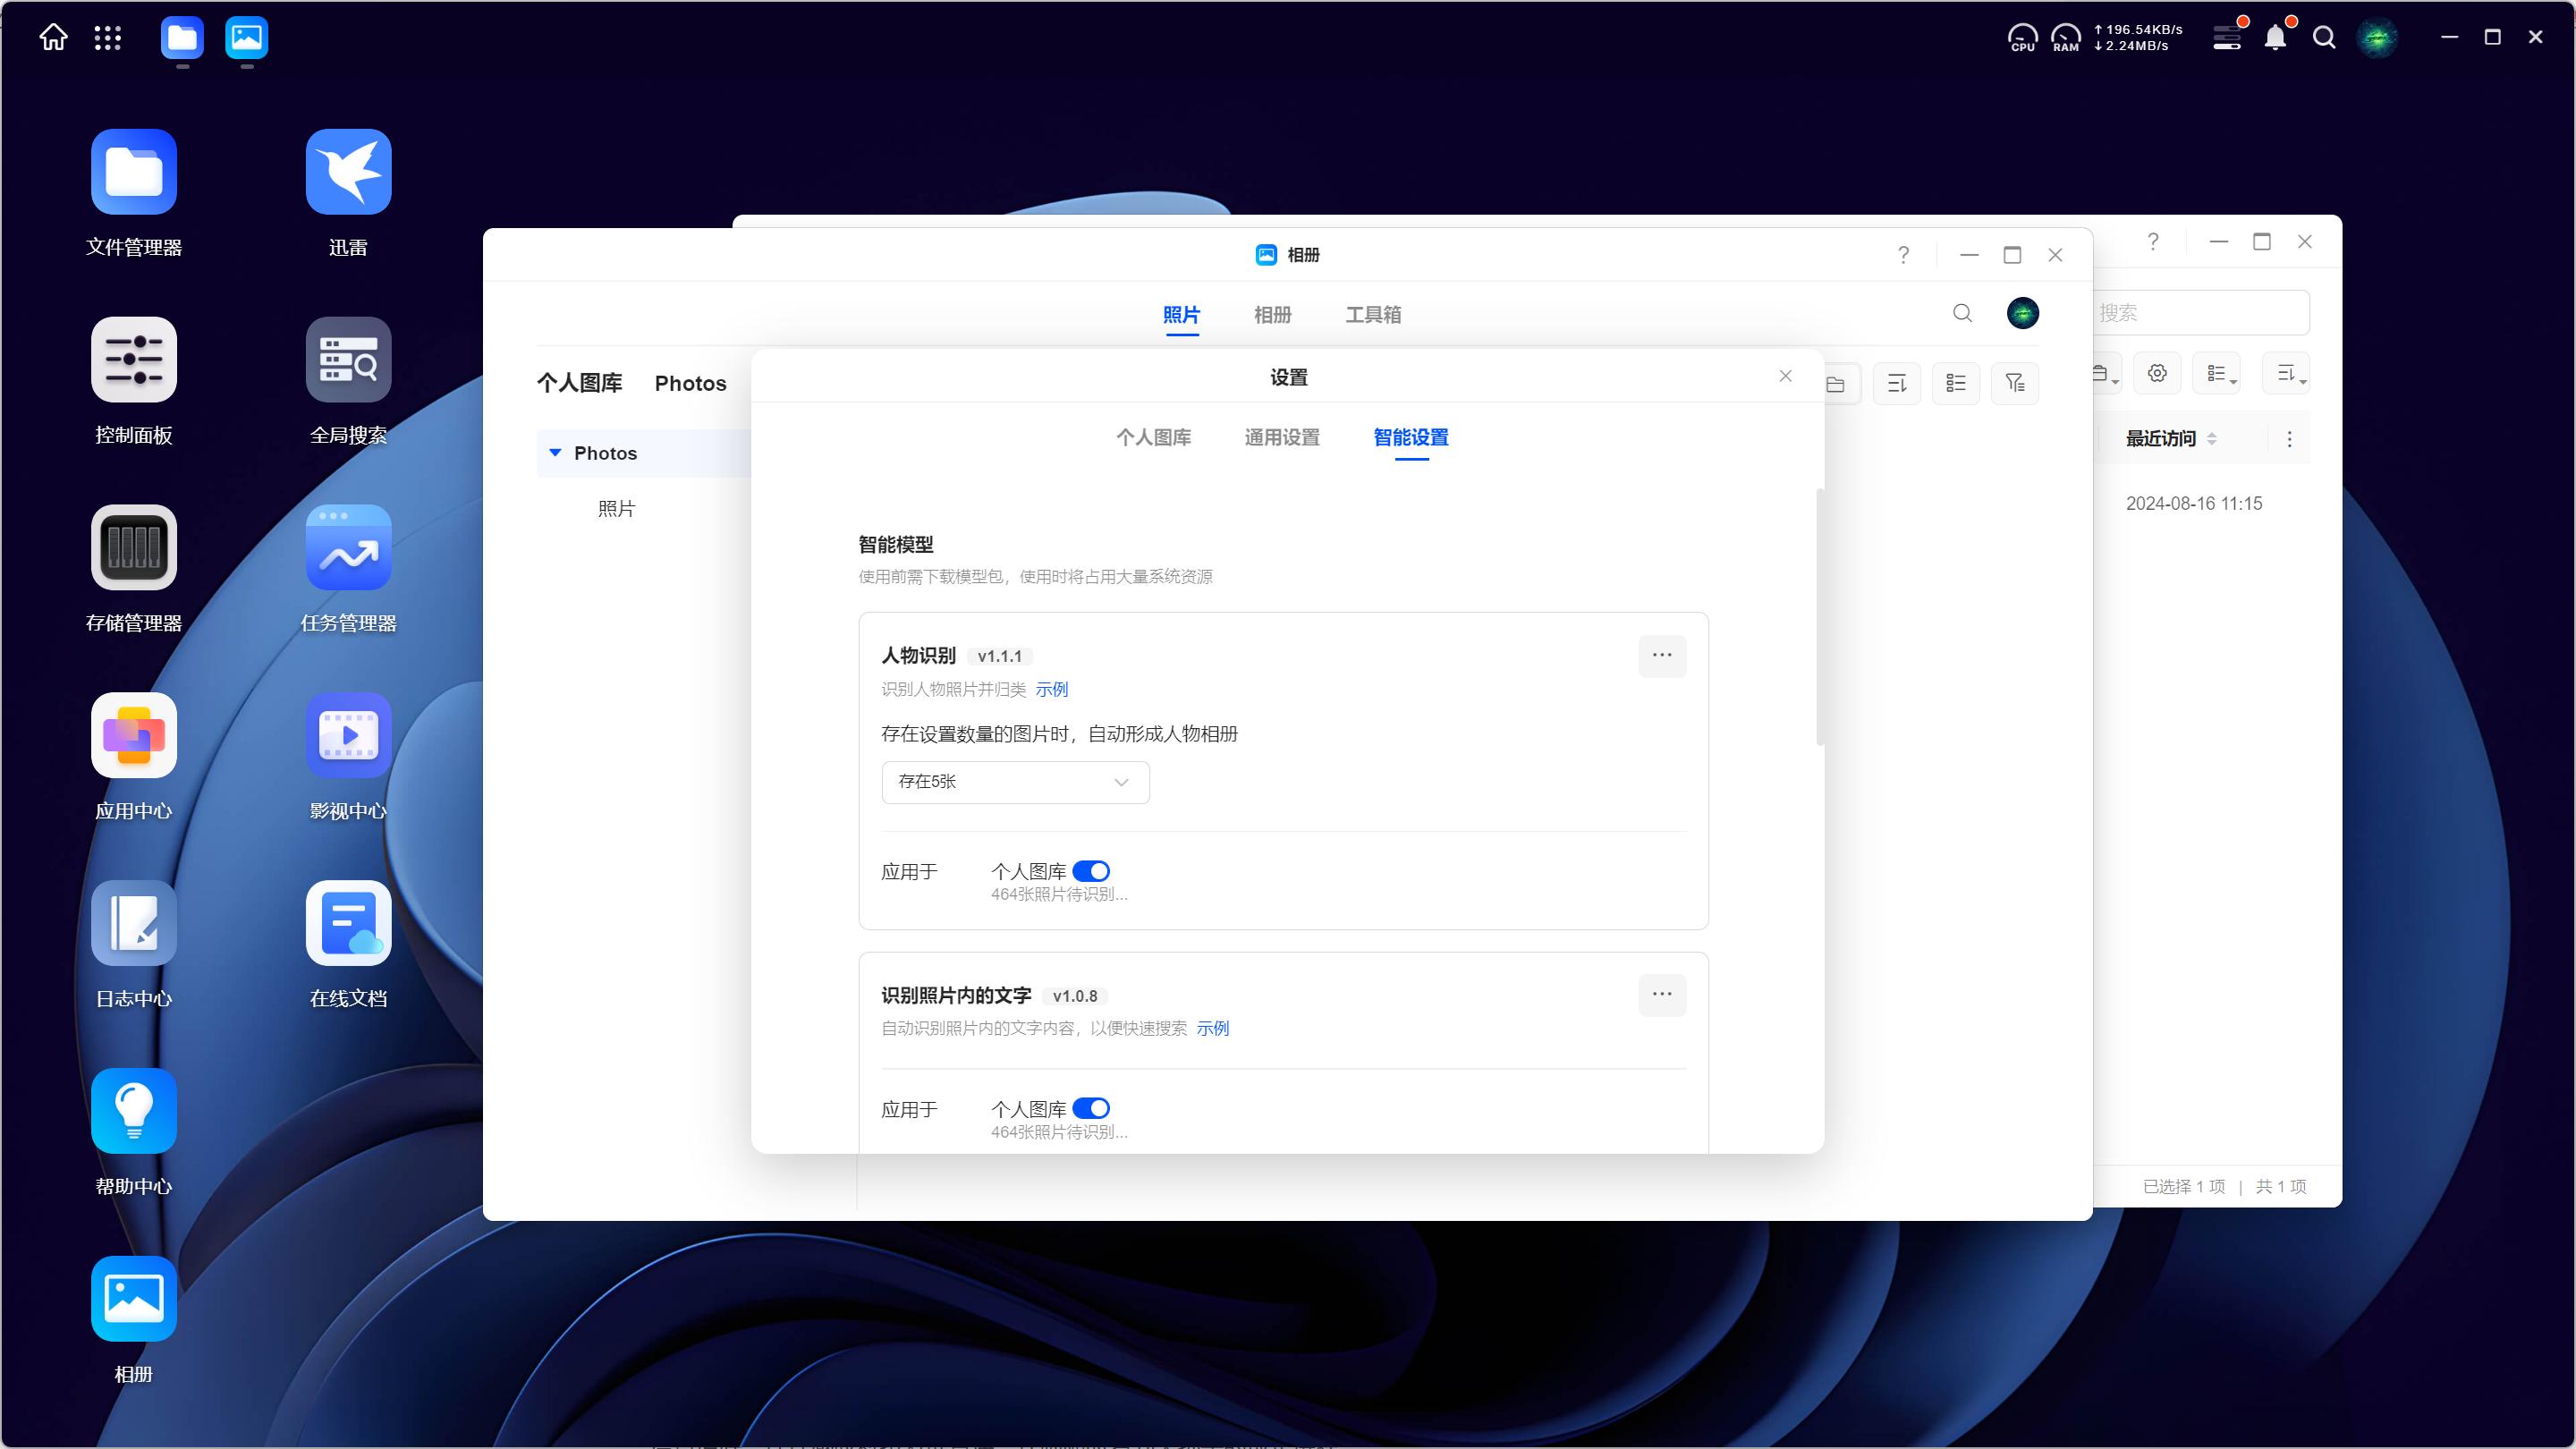The height and width of the screenshot is (1449, 2576).
Task: Open the Photos (相册) desktop icon
Action: pos(134,1299)
